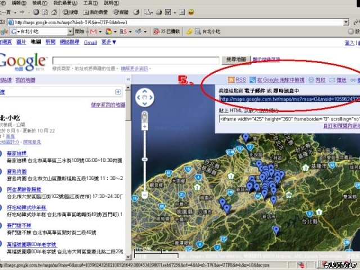Viewport: 360px width, 270px height.
Task: Click the IE Stop button
Action: [x=36, y=12]
